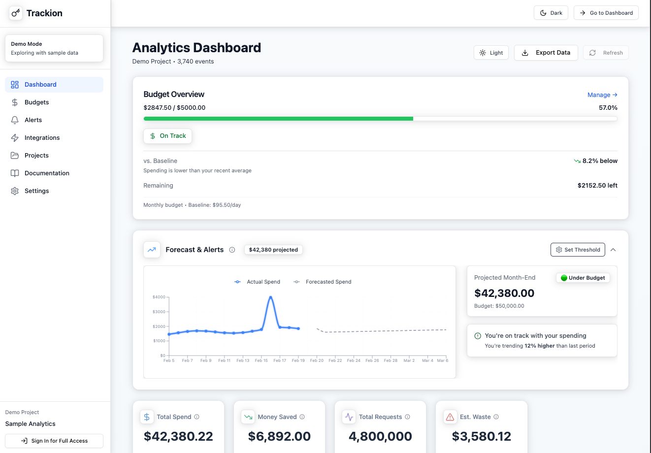Open Budgets via the dollar sign icon
The height and width of the screenshot is (453, 651).
pos(15,102)
